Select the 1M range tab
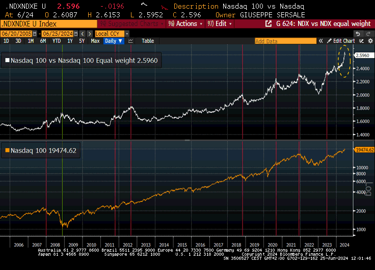 31,41
